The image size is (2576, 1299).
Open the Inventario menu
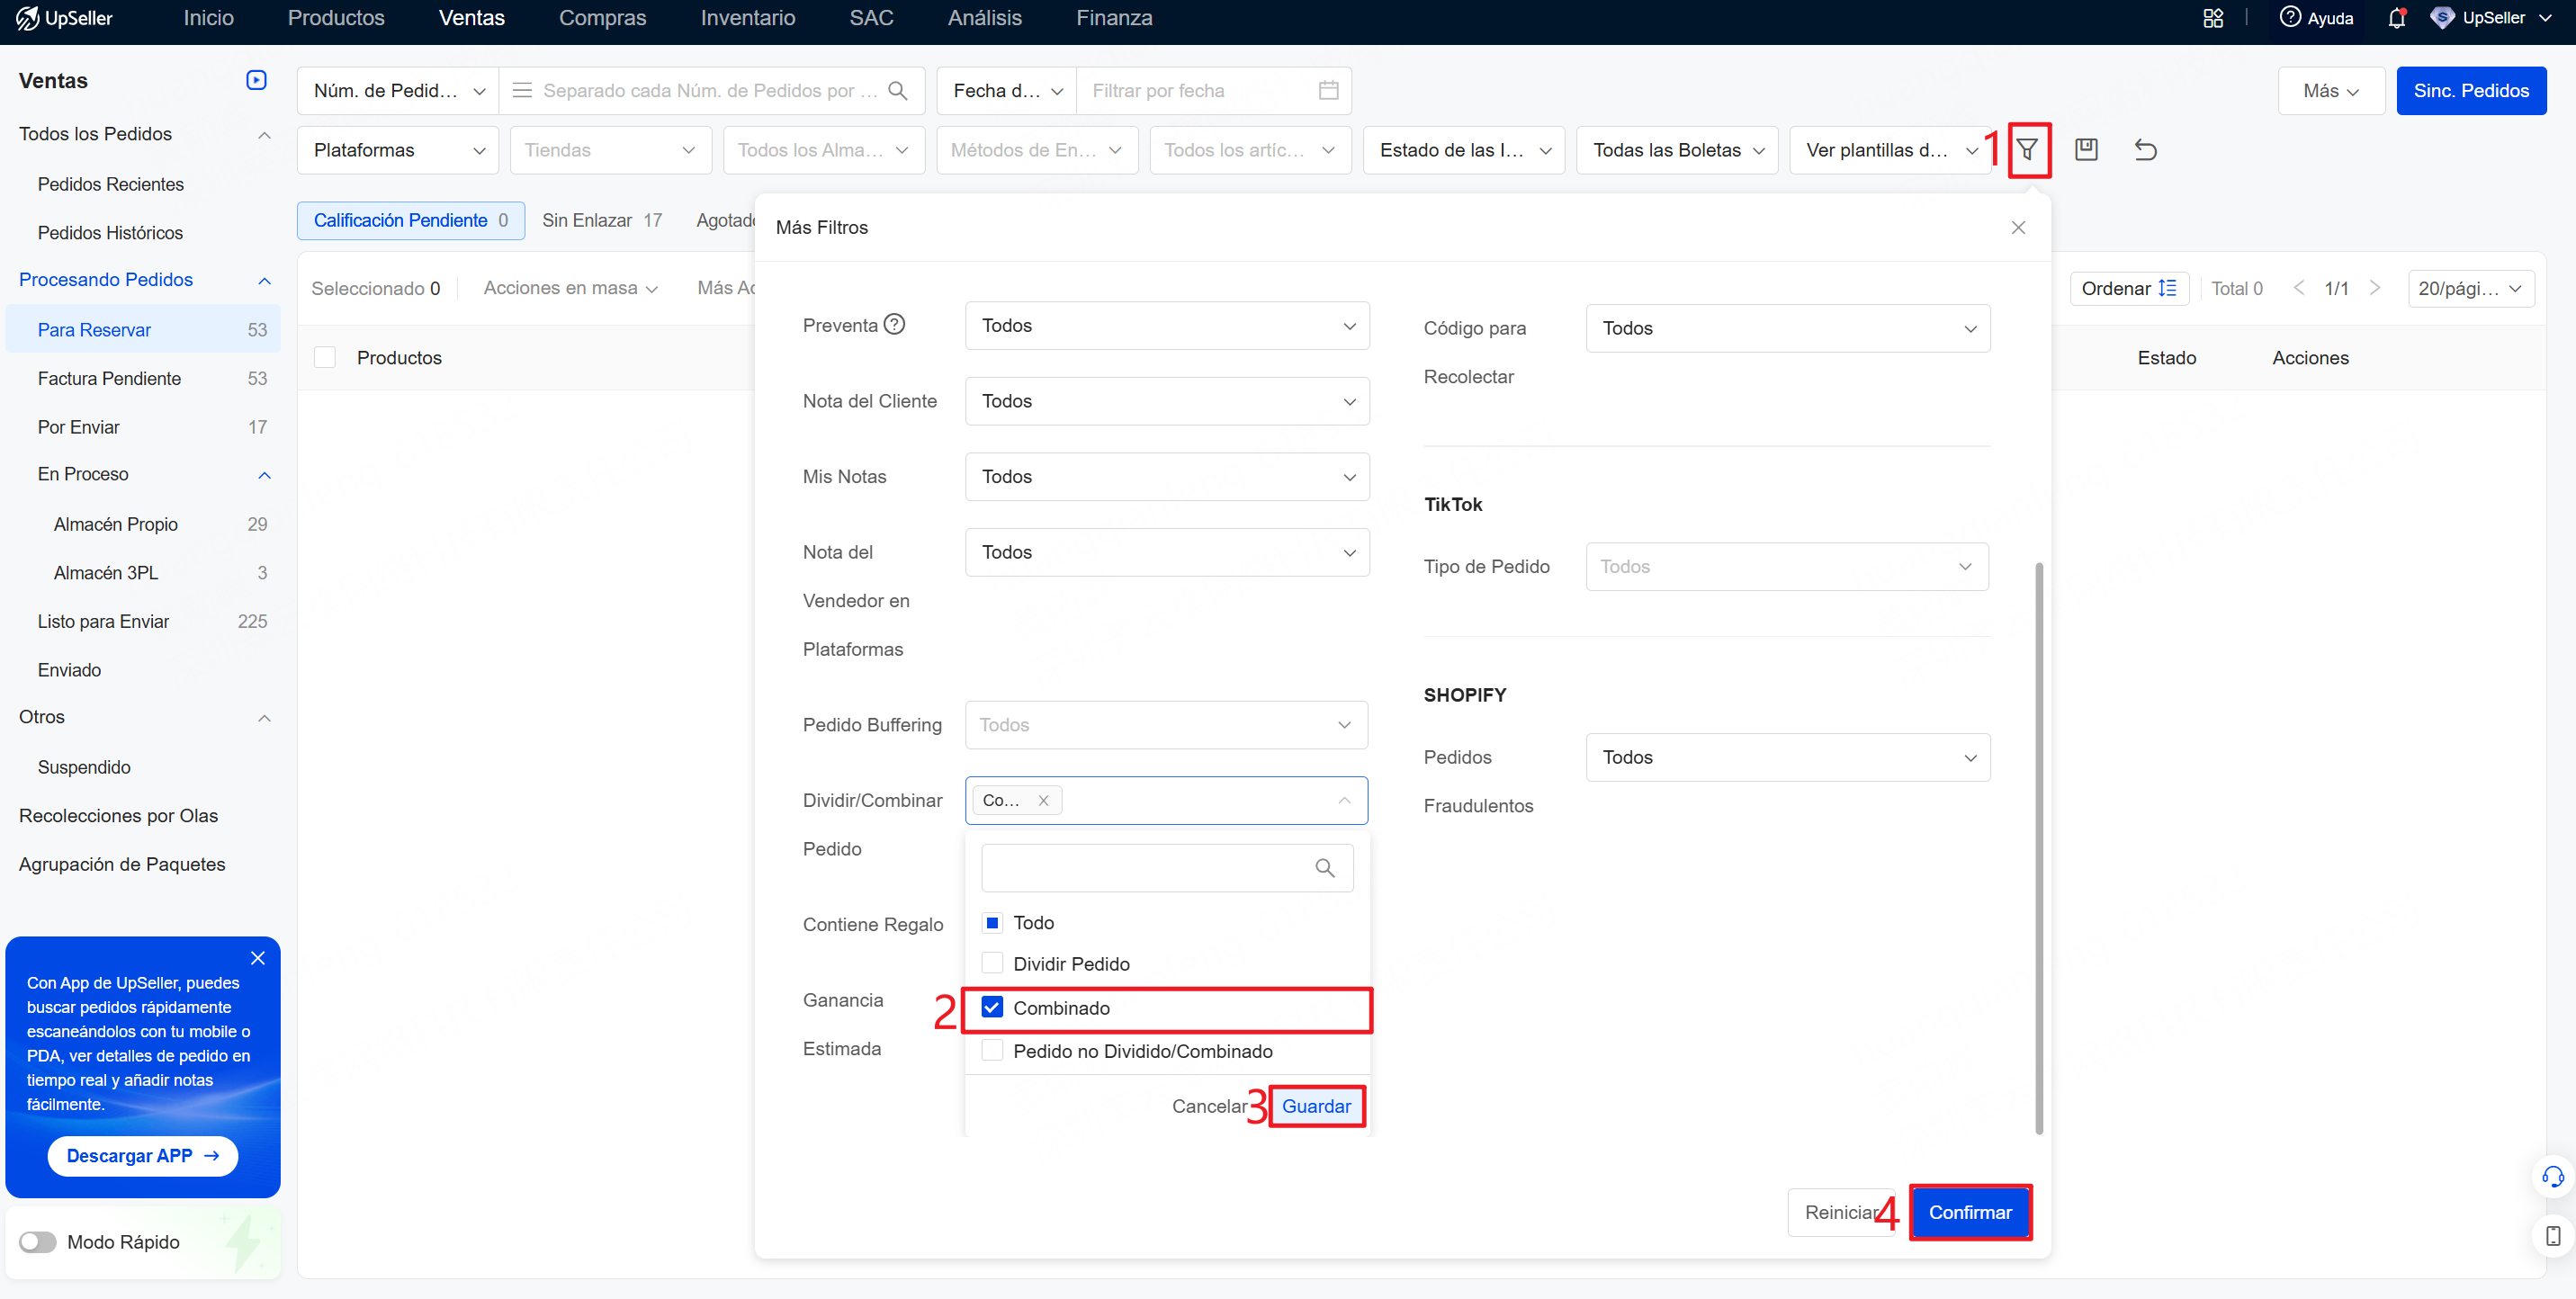click(747, 18)
